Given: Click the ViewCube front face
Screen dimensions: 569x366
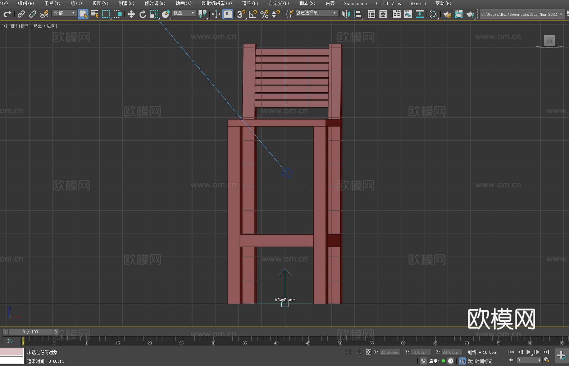Looking at the screenshot, I should pyautogui.click(x=549, y=40).
